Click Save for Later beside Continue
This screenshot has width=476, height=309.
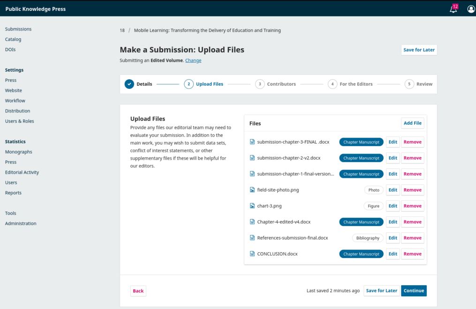pos(382,291)
